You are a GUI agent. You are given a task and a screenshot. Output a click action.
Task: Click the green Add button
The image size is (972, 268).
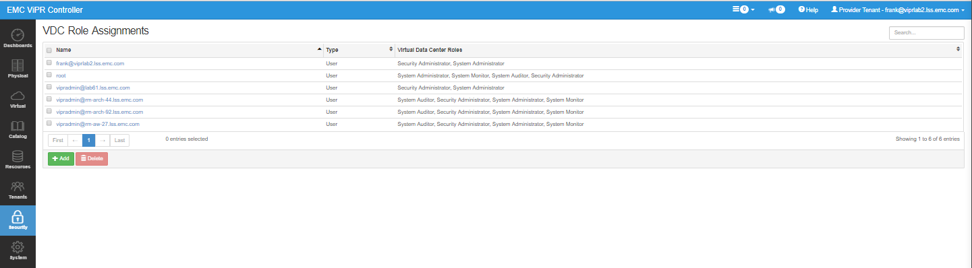(61, 158)
